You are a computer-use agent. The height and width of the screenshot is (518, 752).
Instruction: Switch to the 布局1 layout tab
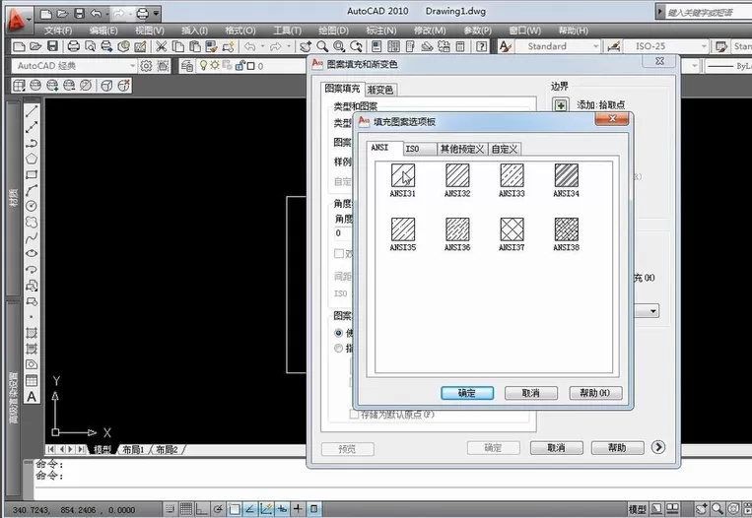(x=133, y=449)
